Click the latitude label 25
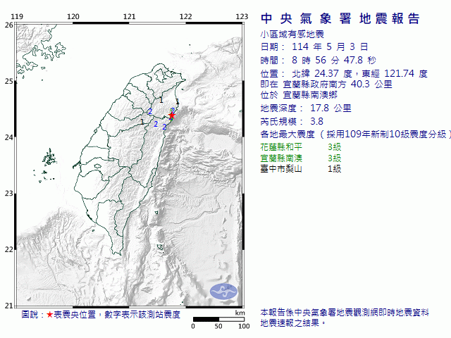 point(8,81)
